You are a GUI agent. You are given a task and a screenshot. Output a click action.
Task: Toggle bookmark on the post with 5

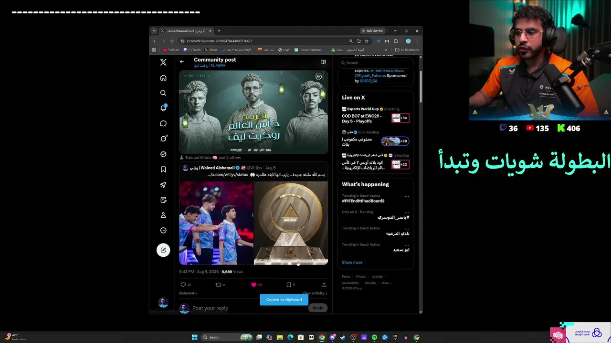tap(288, 285)
